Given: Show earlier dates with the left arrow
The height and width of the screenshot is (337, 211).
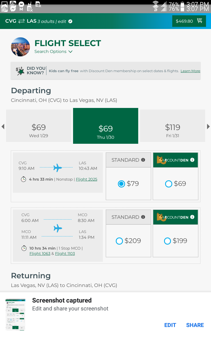Looking at the screenshot, I should (x=3, y=127).
